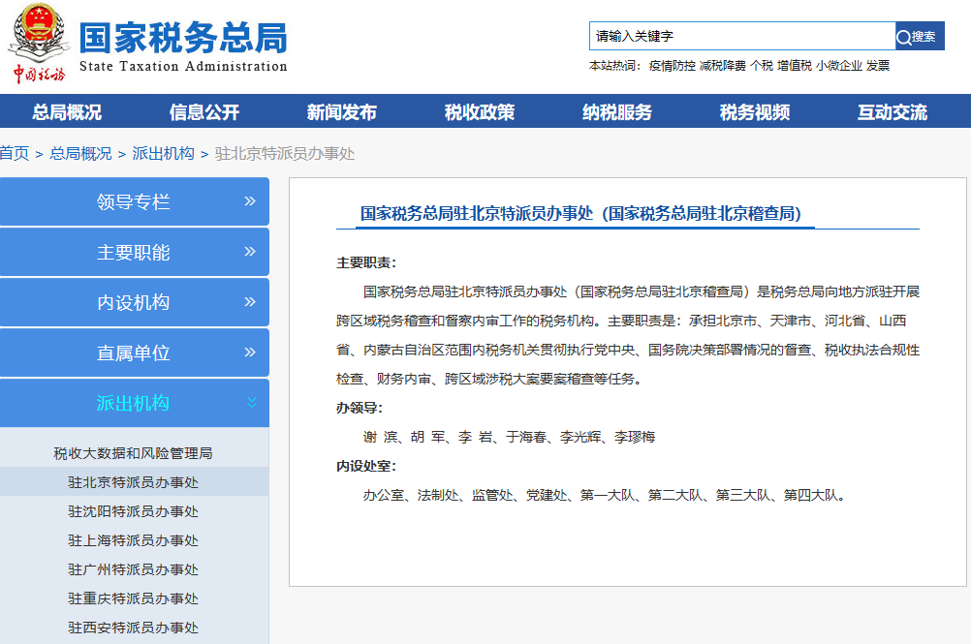Screen dimensions: 971x644
Task: Click the State Taxation Administration English subtitle
Action: (x=183, y=66)
